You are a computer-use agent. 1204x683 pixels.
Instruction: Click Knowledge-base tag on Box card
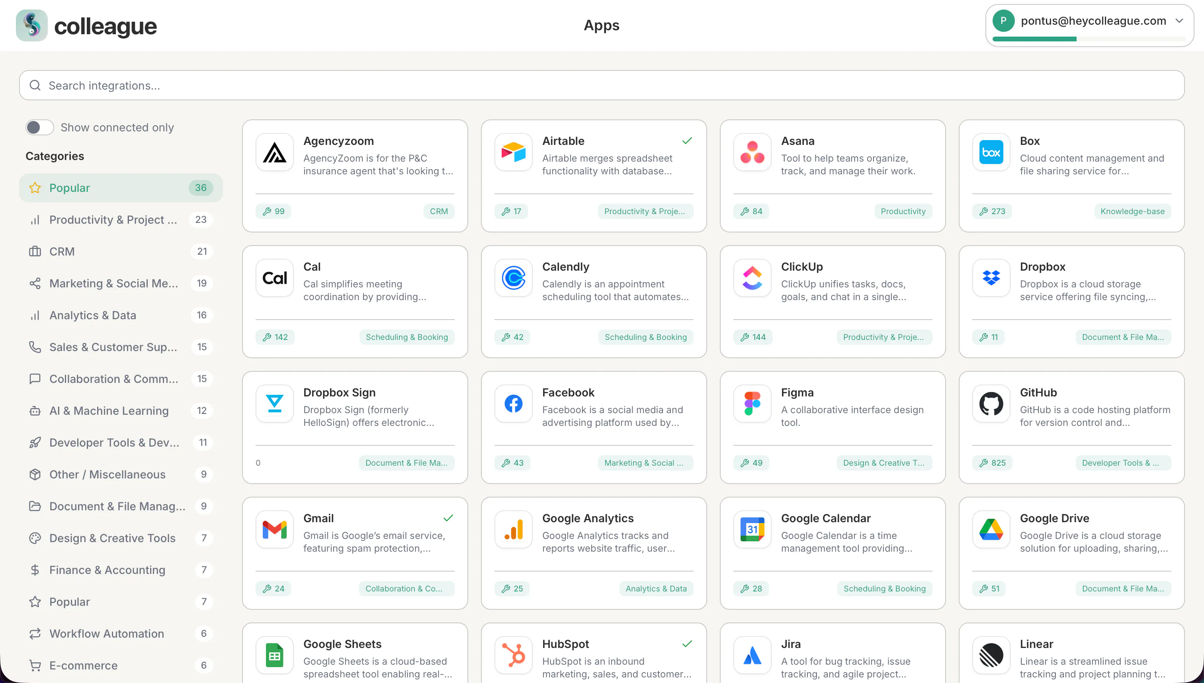1133,211
